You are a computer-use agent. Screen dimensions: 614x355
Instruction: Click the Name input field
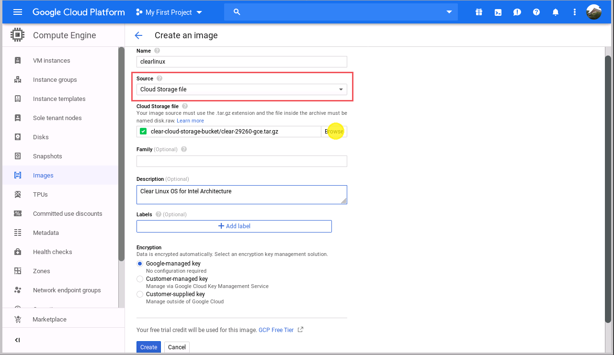click(x=242, y=62)
